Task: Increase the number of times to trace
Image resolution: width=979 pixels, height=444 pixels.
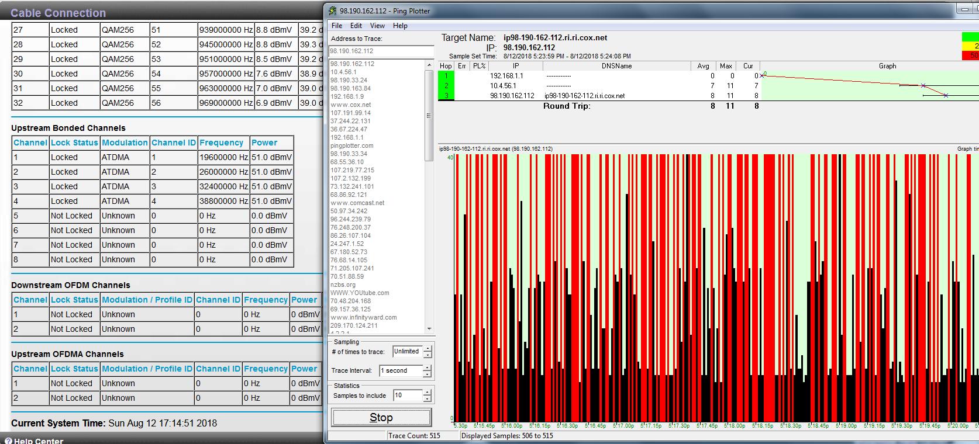Action: click(x=428, y=349)
